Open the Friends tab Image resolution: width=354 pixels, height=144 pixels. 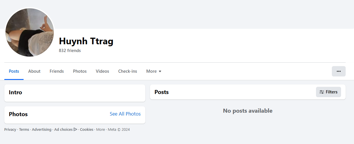pyautogui.click(x=57, y=71)
